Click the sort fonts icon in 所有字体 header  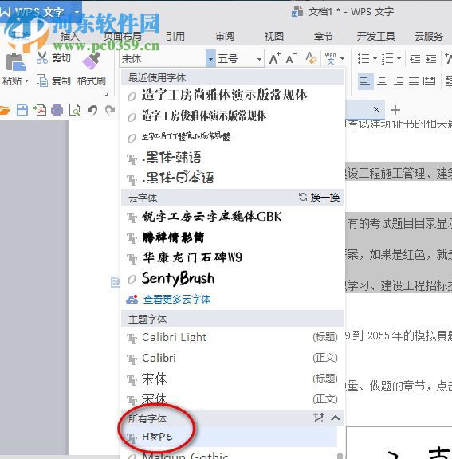click(x=319, y=418)
